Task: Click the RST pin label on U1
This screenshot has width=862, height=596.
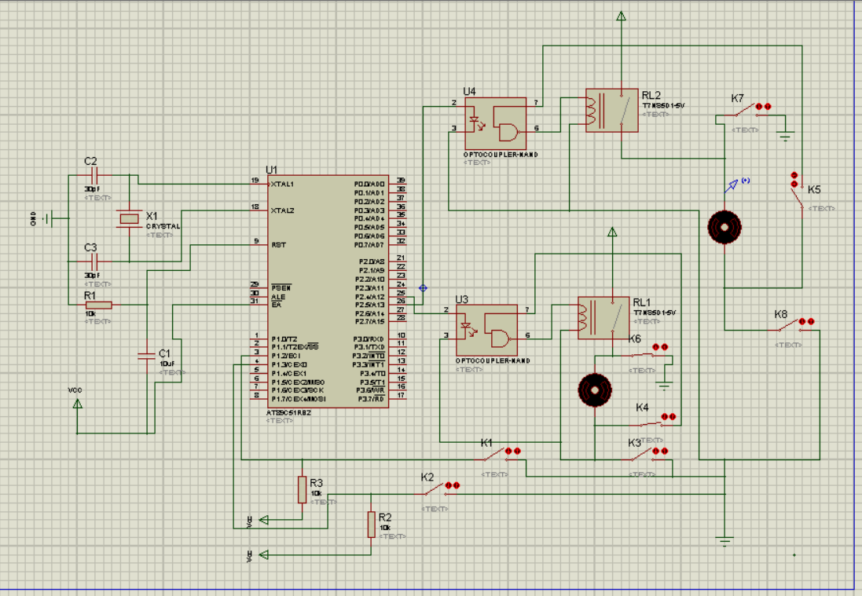Action: 279,245
